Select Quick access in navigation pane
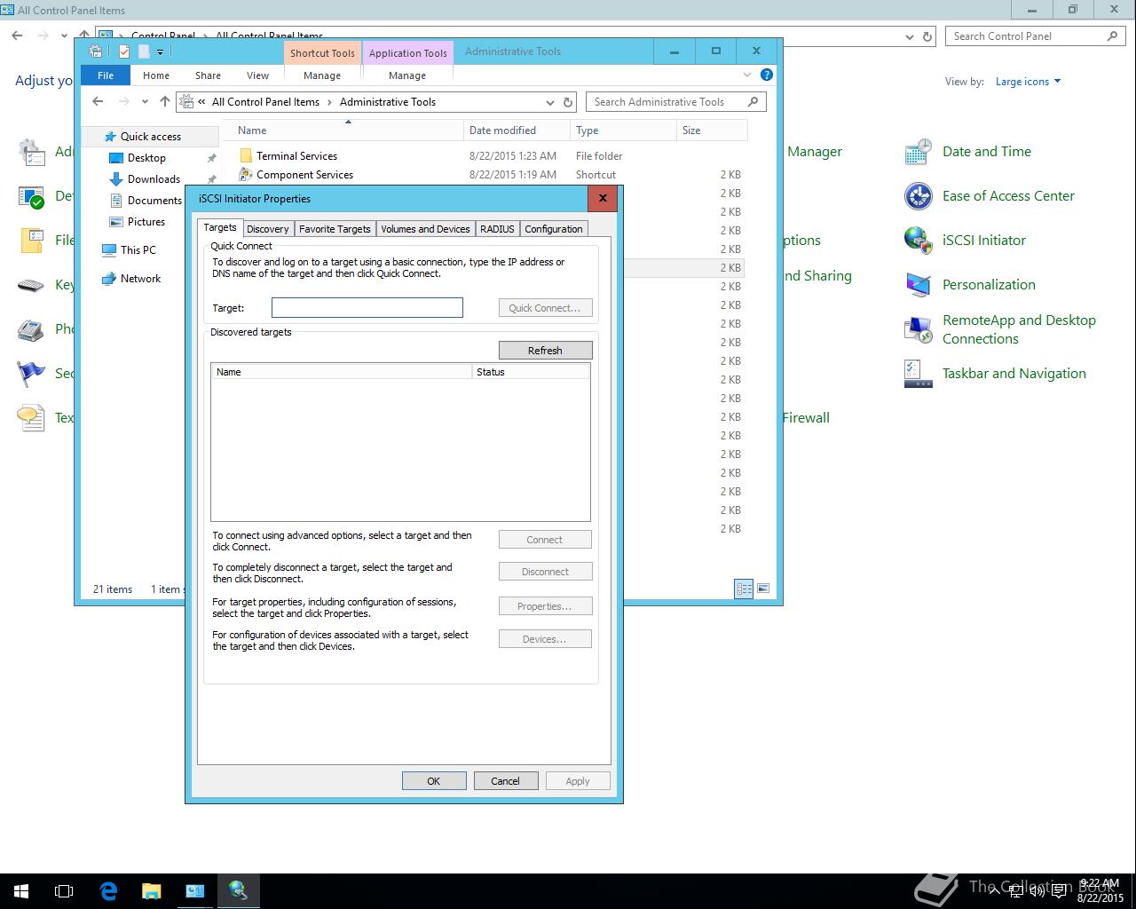Screen dimensions: 1136x909 pyautogui.click(x=151, y=136)
